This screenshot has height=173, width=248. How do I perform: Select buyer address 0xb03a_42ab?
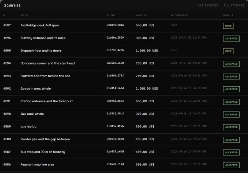click(115, 126)
